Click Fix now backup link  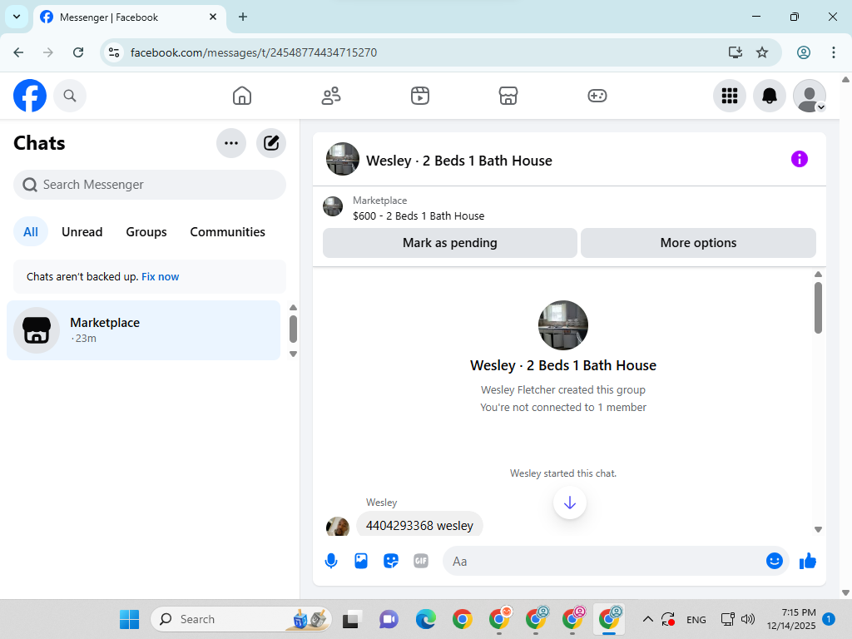pos(161,276)
